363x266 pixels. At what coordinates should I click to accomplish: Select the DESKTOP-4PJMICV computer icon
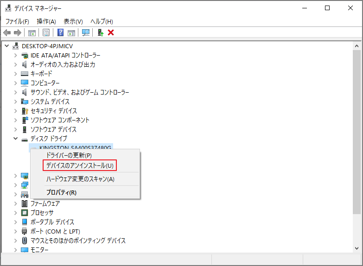pyautogui.click(x=15, y=46)
